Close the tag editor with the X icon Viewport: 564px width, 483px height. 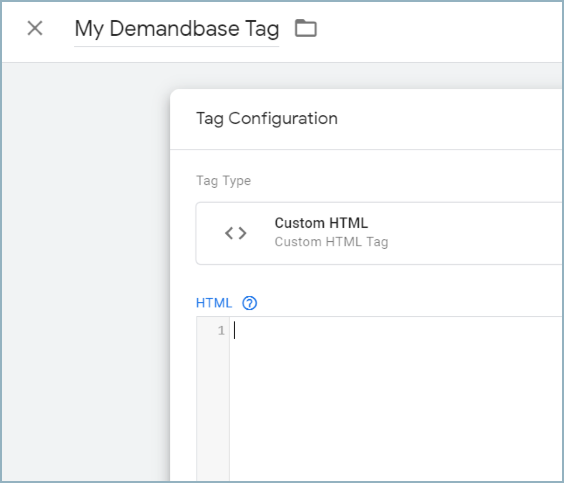35,29
